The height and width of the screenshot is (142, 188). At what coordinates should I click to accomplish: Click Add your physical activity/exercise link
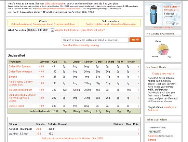click(72, 138)
